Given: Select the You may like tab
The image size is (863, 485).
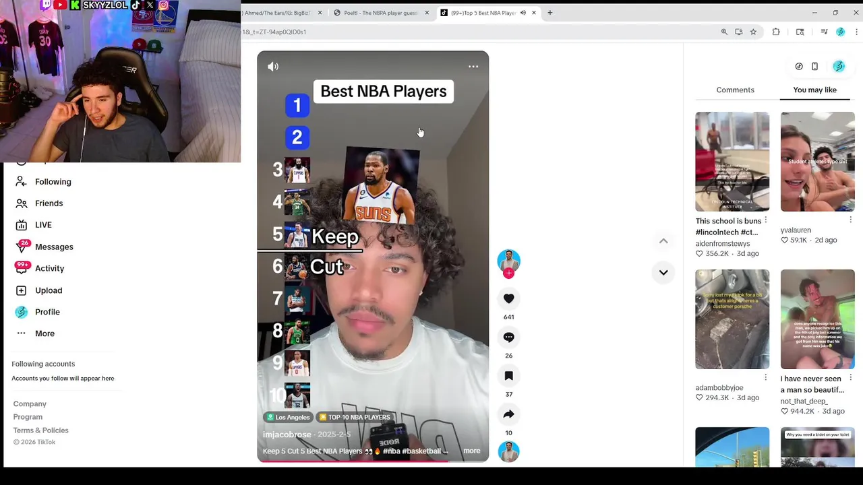Looking at the screenshot, I should point(814,90).
